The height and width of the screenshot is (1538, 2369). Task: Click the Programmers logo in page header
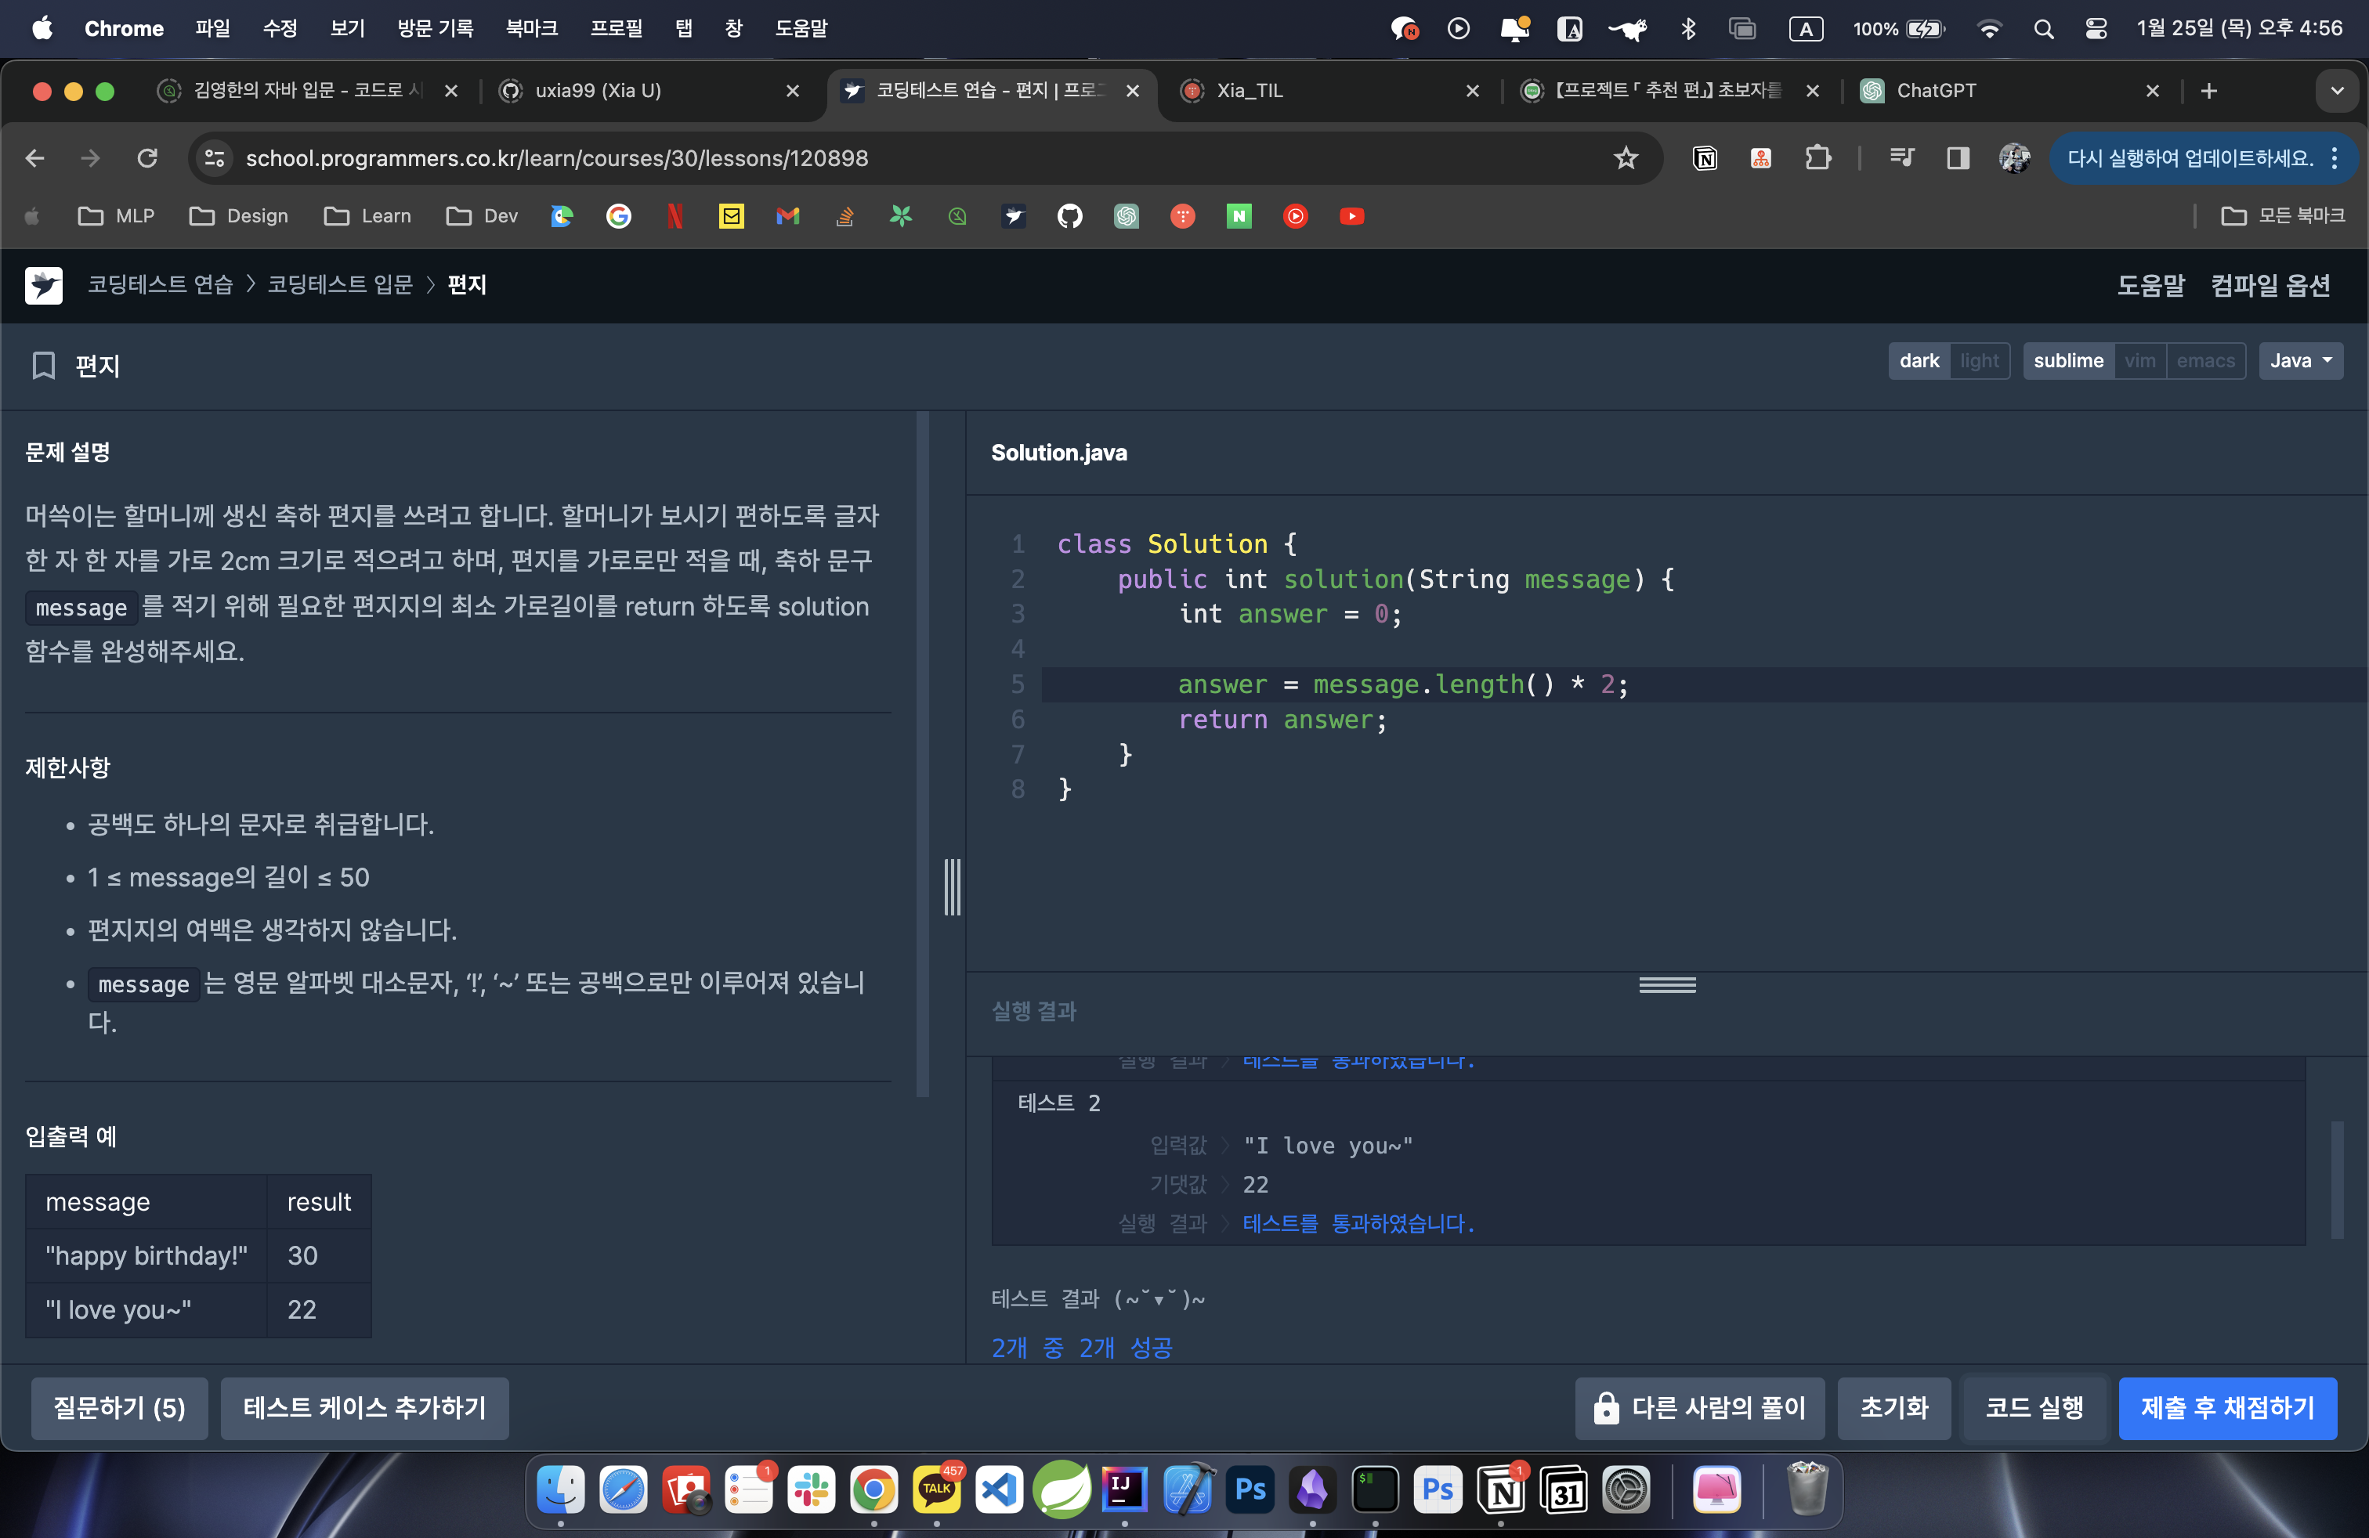(x=44, y=286)
